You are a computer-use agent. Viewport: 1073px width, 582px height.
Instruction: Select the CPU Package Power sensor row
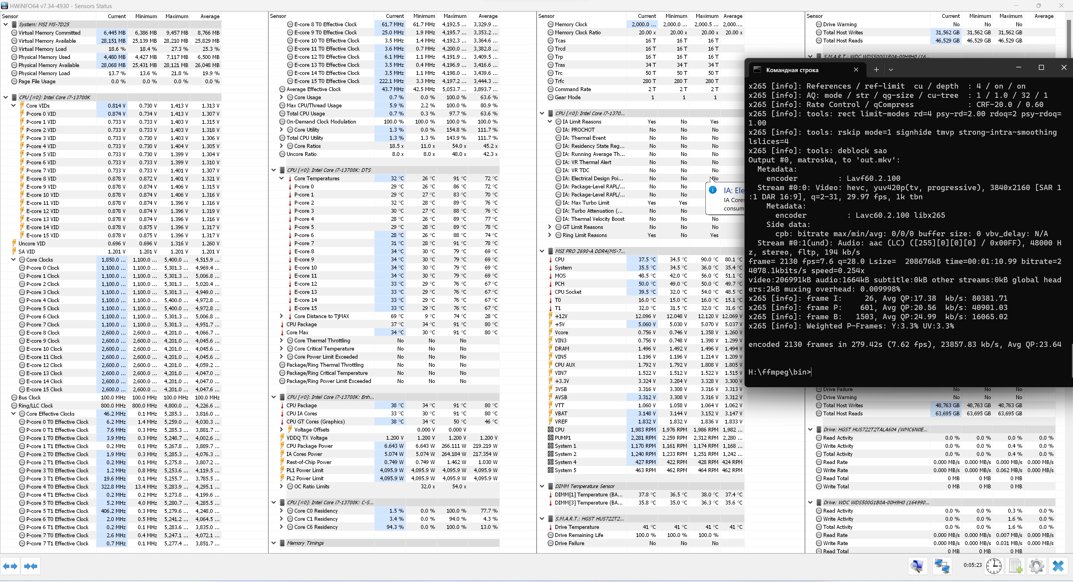[309, 446]
